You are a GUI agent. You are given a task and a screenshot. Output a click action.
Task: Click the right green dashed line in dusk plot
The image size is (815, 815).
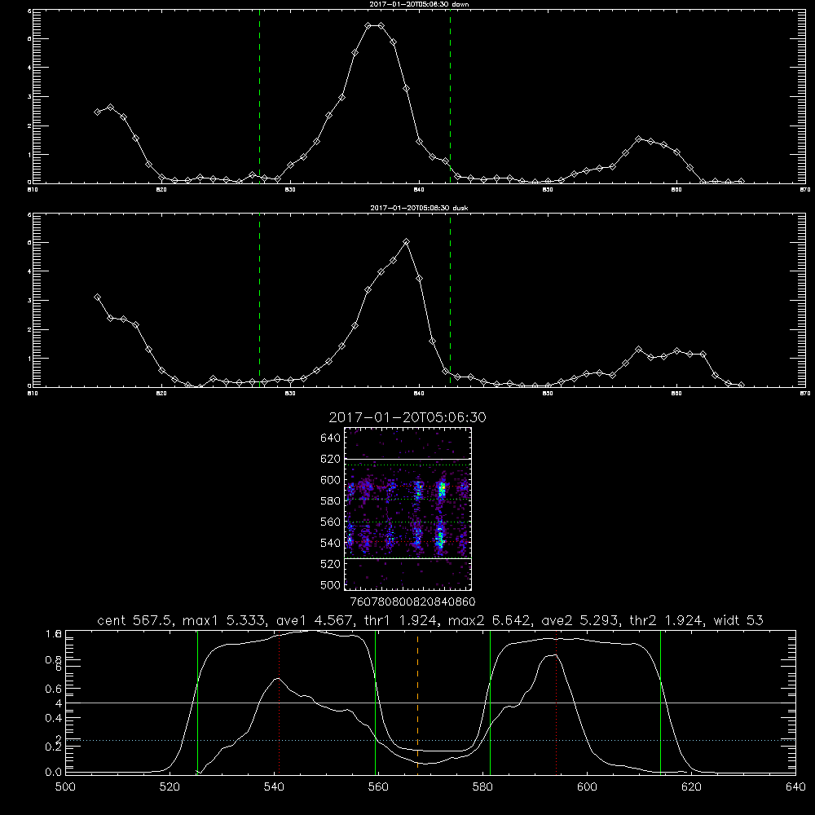(450, 302)
